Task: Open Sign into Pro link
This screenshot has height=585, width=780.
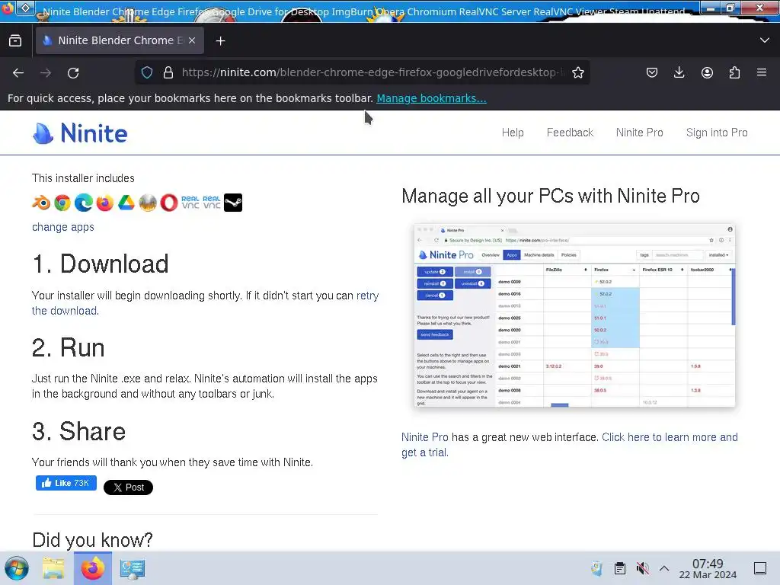Action: [x=716, y=133]
